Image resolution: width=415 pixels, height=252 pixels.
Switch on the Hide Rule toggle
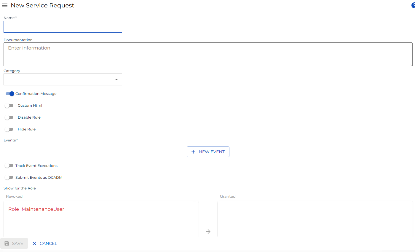pos(9,129)
